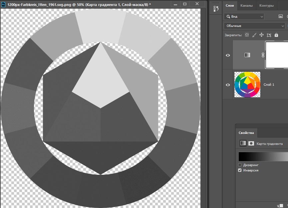Click the gradient map adjustment layer icon
This screenshot has height=208, width=288.
point(247,55)
